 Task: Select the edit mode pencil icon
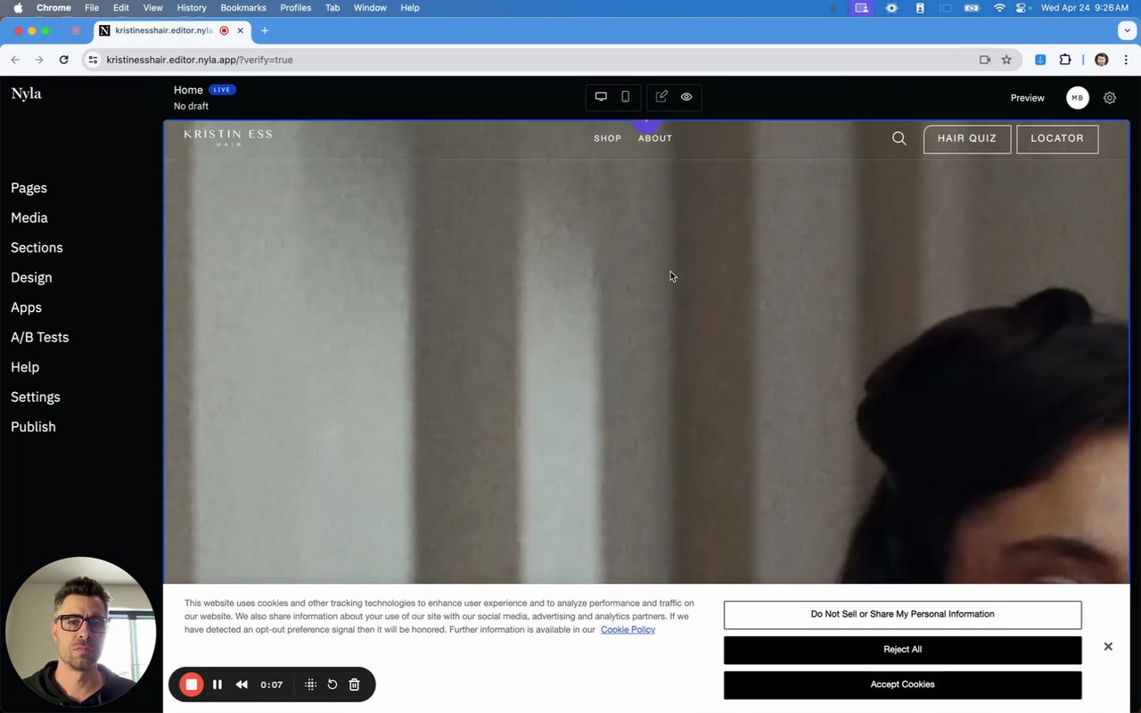661,97
